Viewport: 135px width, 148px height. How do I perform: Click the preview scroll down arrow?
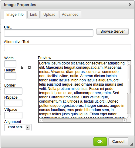click(x=129, y=116)
